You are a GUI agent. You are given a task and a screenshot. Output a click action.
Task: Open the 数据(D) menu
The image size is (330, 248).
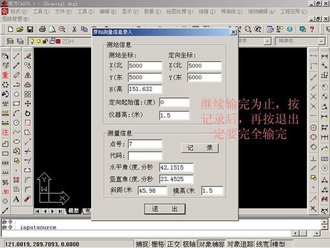(x=152, y=11)
